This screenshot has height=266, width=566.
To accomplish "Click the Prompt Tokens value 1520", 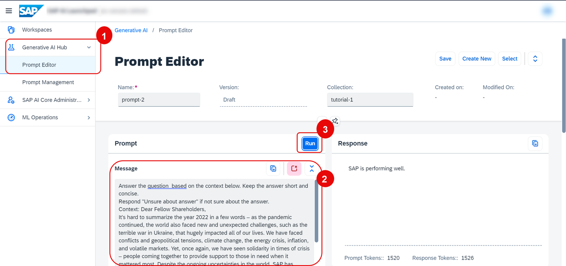I will click(x=393, y=258).
